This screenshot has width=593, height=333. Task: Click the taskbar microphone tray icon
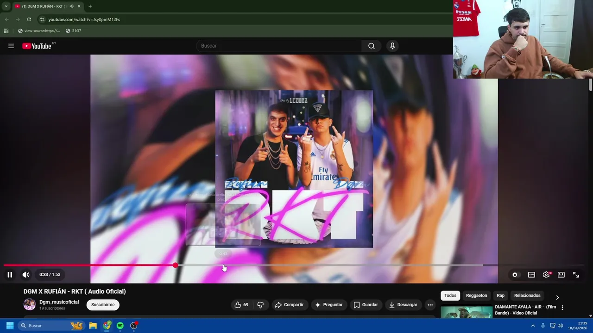coord(543,326)
